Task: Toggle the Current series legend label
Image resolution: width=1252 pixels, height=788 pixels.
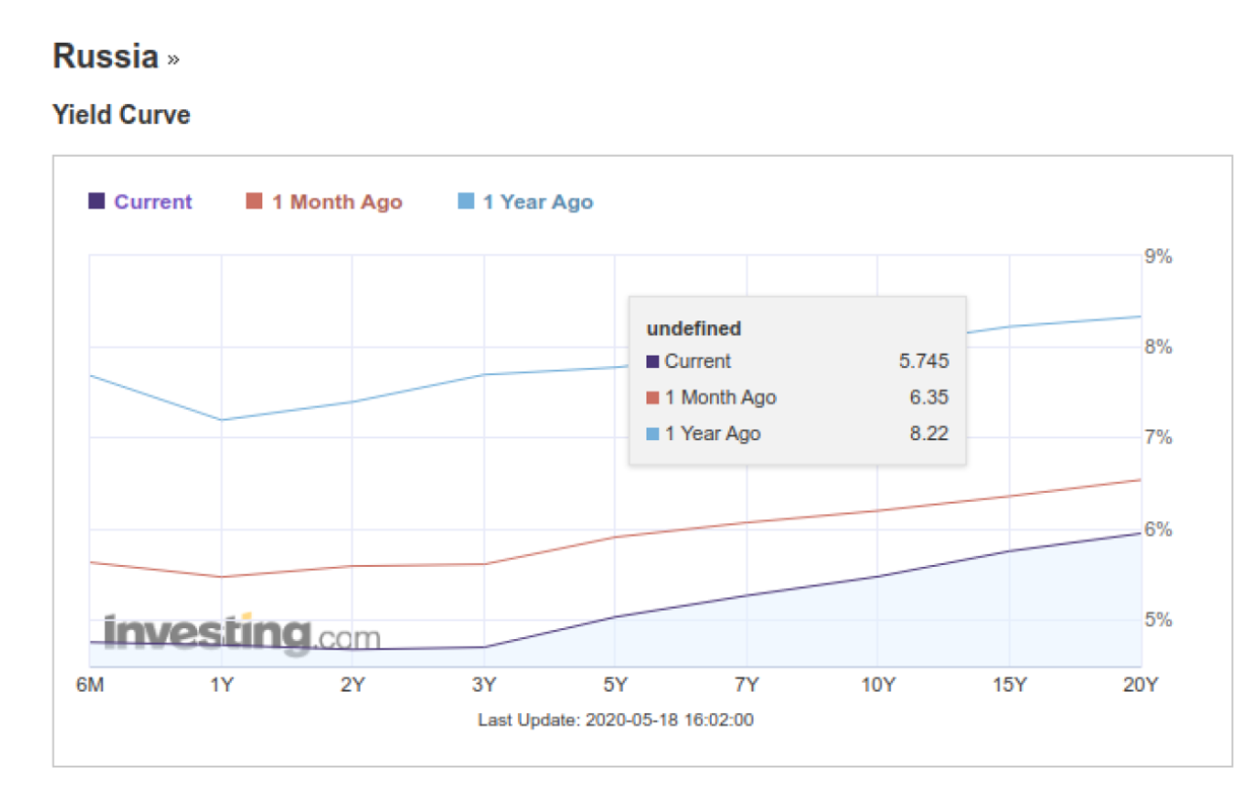Action: click(x=153, y=203)
